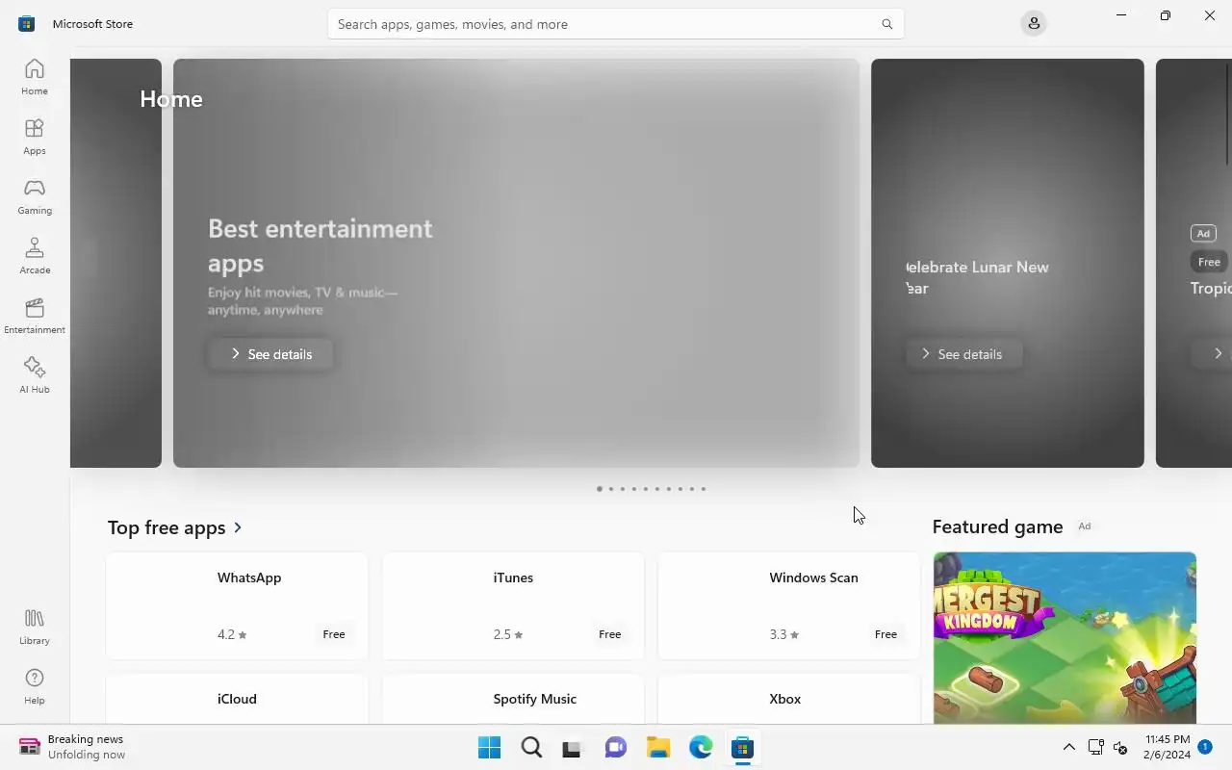Click the Ad label beside Featured game
The width and height of the screenshot is (1232, 770).
point(1085,526)
